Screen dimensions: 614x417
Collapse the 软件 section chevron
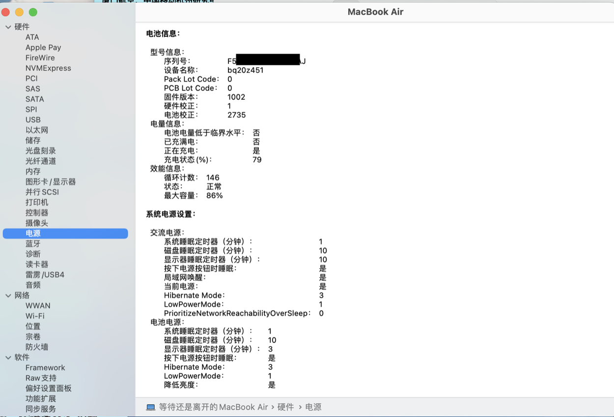point(8,357)
